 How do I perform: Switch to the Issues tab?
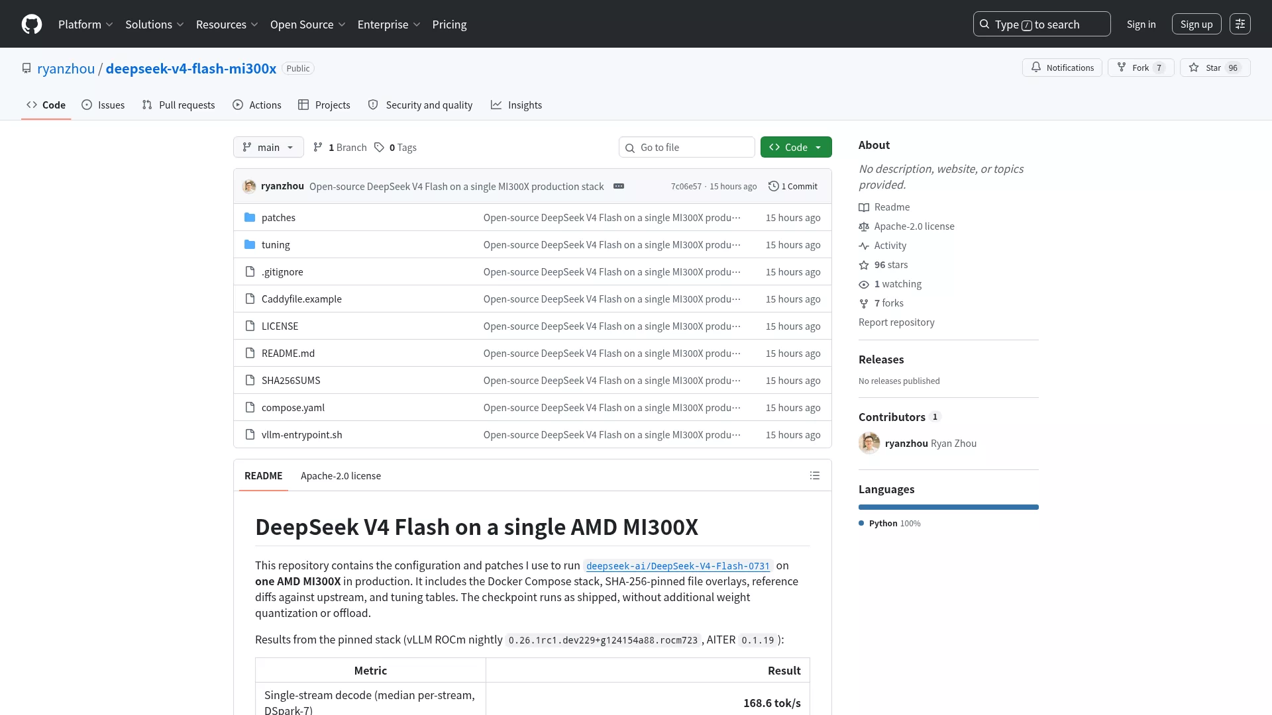point(103,105)
